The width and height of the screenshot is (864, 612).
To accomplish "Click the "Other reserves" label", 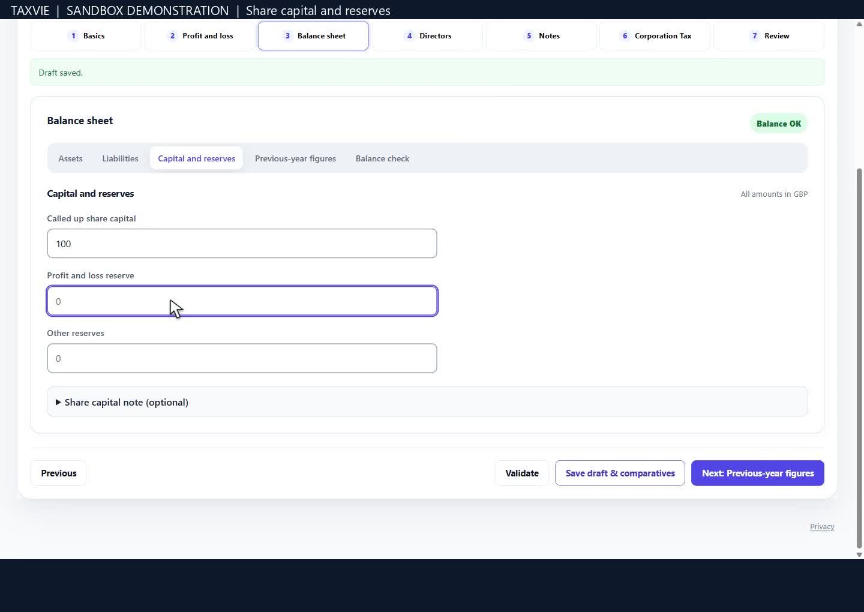I will pyautogui.click(x=76, y=333).
